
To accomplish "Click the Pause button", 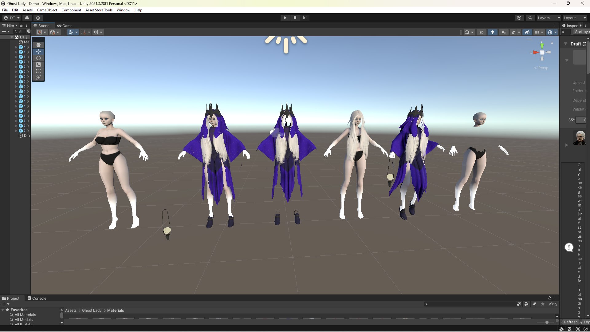I will click(295, 18).
